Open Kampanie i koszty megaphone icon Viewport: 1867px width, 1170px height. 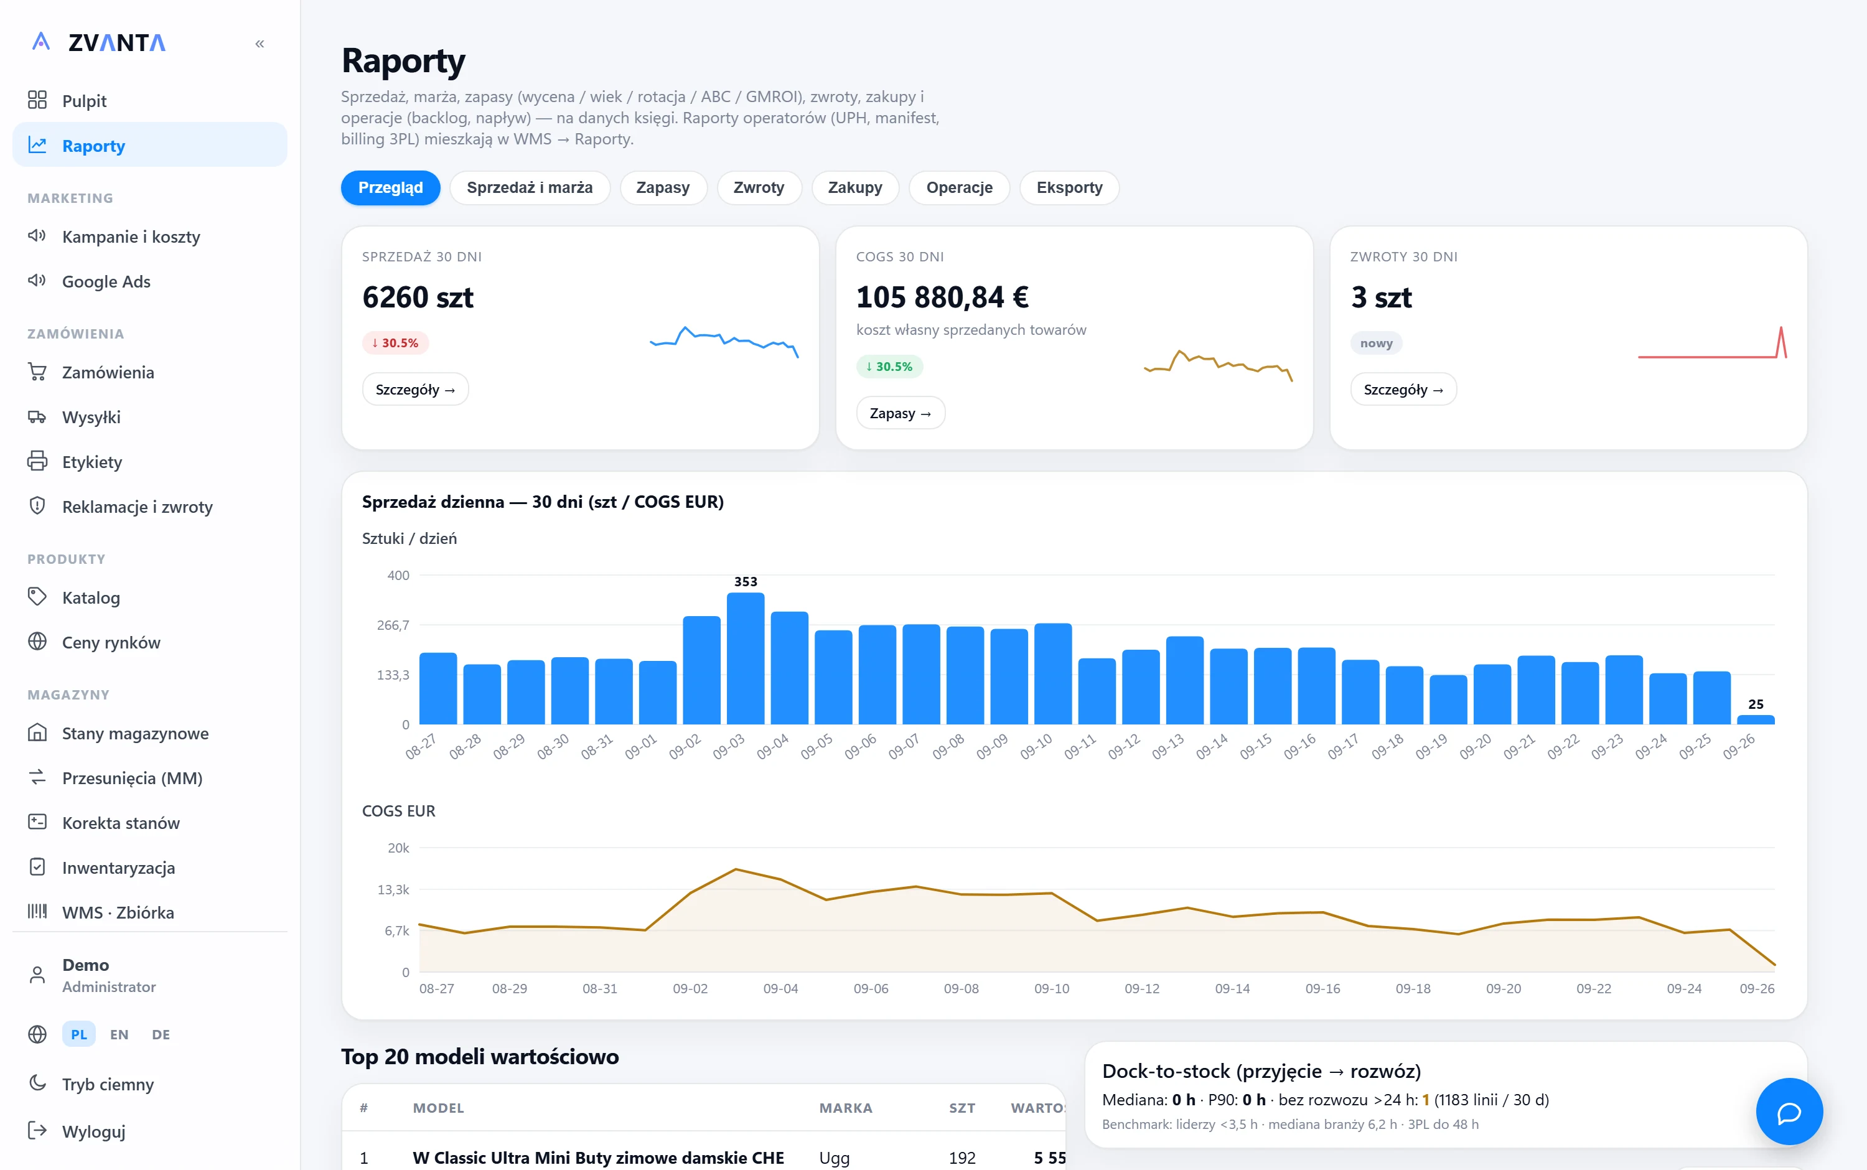37,235
